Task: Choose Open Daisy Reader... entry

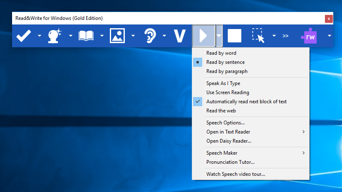Action: (250, 141)
